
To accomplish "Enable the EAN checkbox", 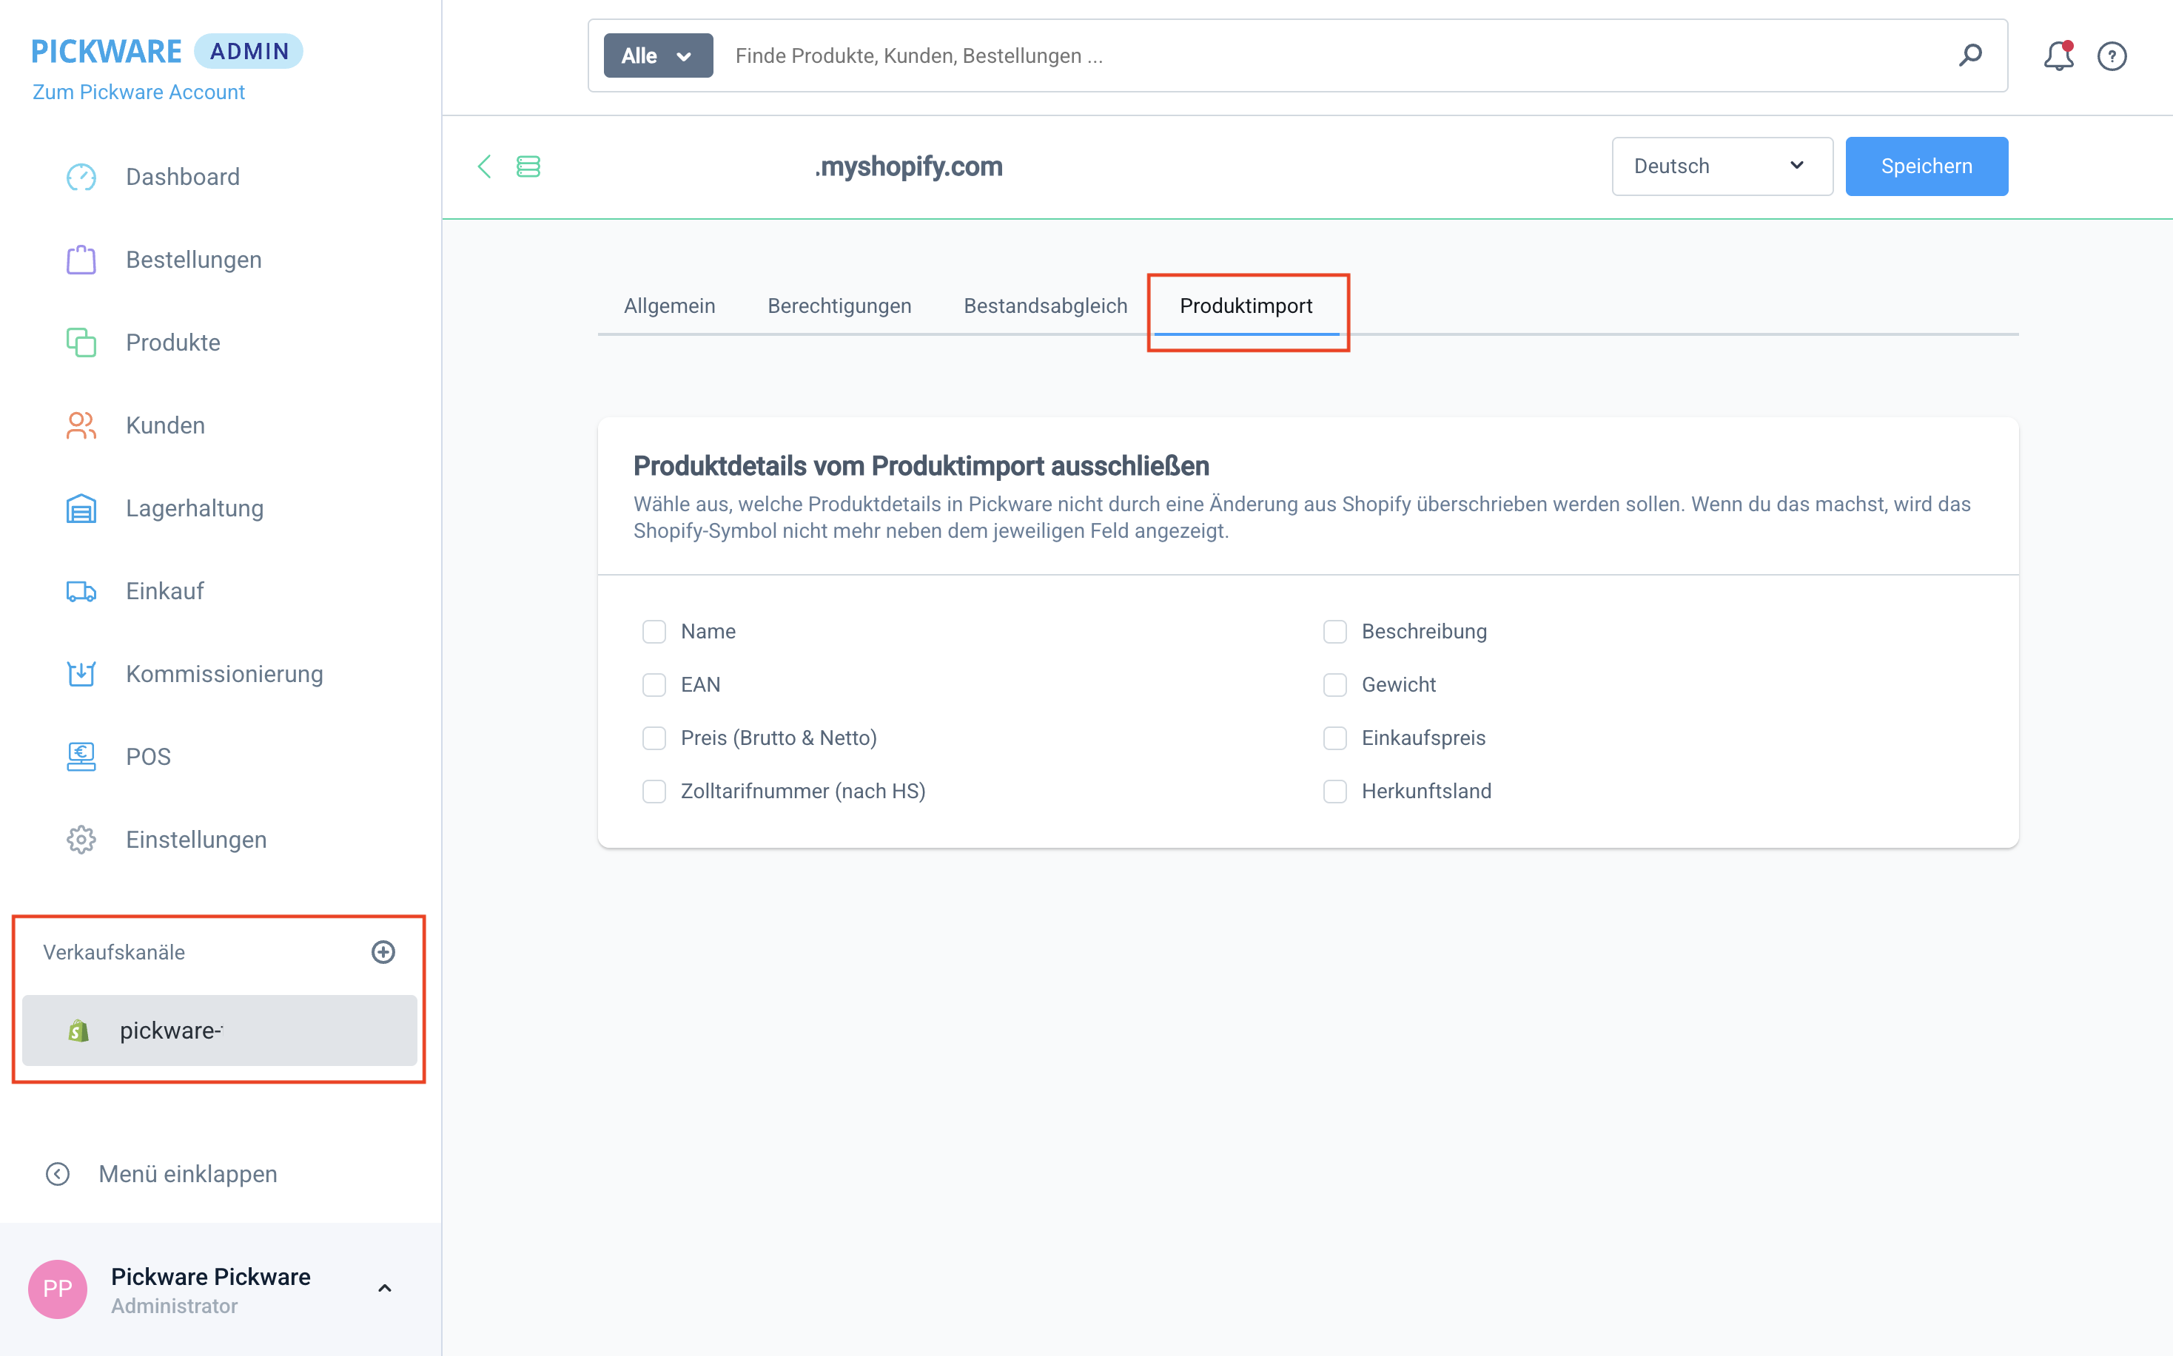I will click(654, 685).
